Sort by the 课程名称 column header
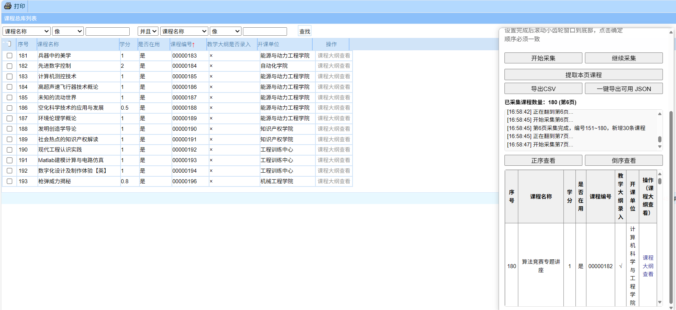This screenshot has height=310, width=676. pyautogui.click(x=48, y=44)
